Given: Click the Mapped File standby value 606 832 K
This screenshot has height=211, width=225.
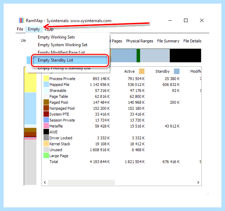Looking at the screenshot, I should click(171, 84).
